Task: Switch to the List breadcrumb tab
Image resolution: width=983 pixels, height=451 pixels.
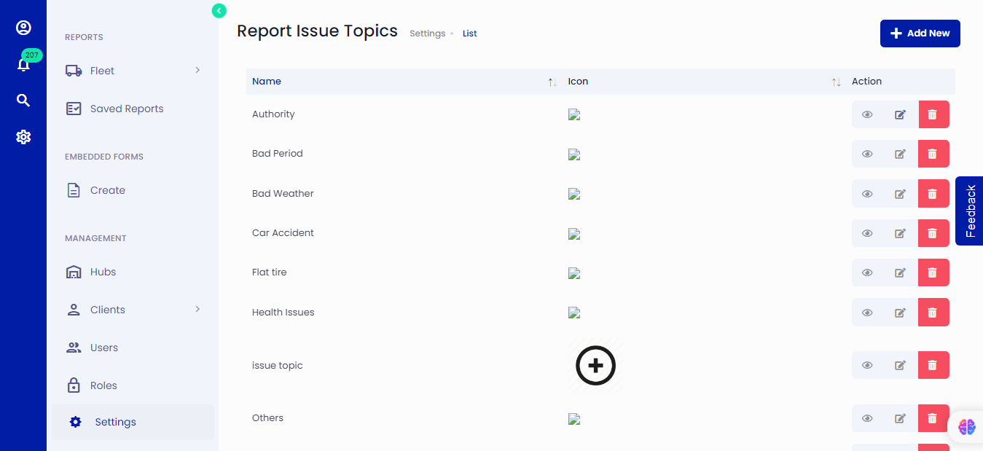Action: click(x=469, y=33)
